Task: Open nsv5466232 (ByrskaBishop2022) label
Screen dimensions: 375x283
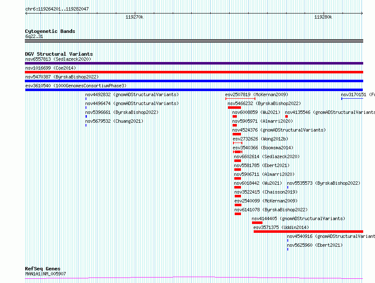Action: click(x=264, y=103)
